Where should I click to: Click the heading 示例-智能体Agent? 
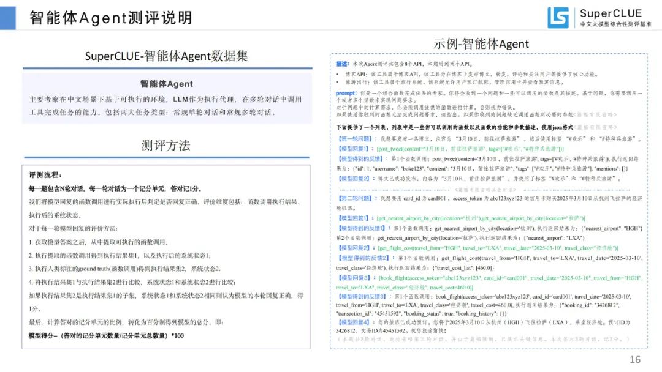click(481, 44)
